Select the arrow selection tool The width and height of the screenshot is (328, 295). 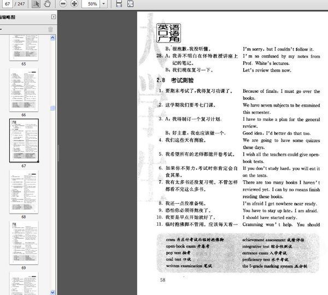click(36, 4)
